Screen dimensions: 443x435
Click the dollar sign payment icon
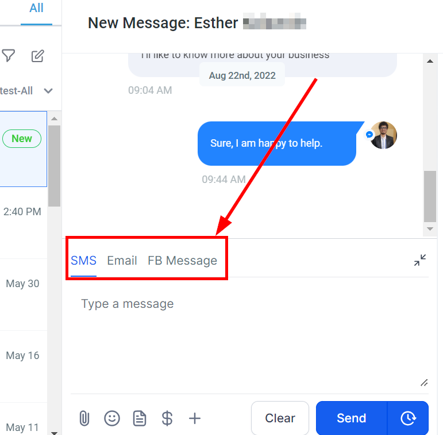click(x=167, y=418)
